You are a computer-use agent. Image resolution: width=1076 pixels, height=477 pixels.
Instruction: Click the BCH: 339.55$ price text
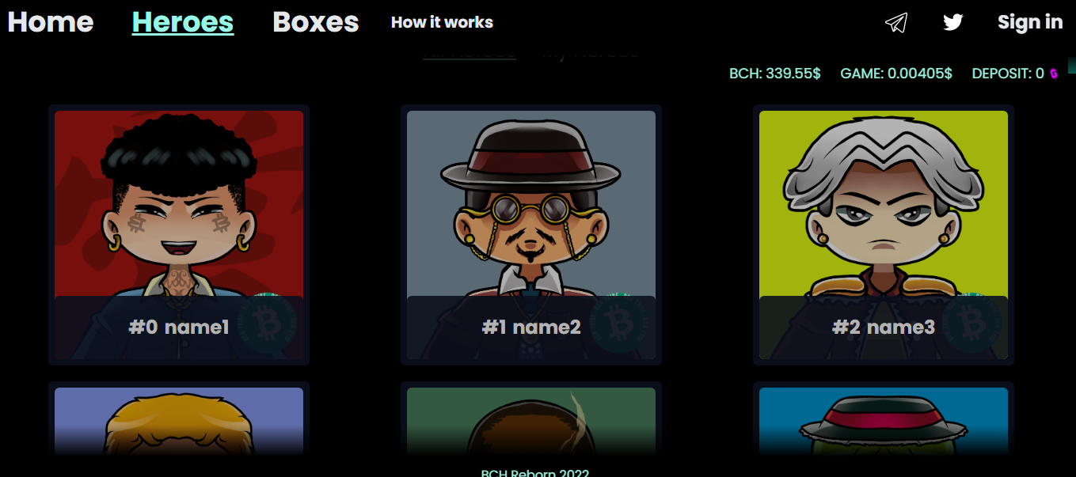point(775,74)
